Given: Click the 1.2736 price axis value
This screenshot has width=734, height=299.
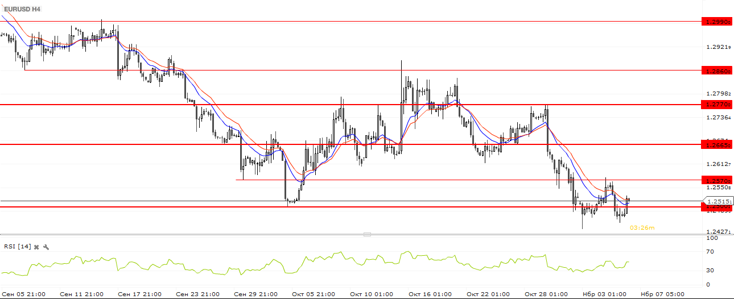Looking at the screenshot, I should point(717,117).
